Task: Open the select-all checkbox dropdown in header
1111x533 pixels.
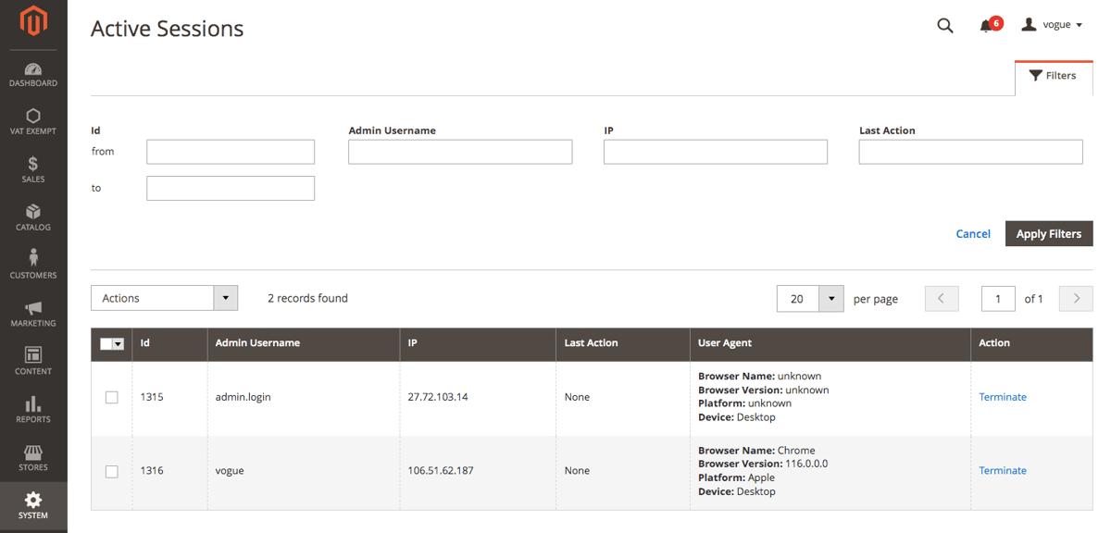Action: coord(118,344)
